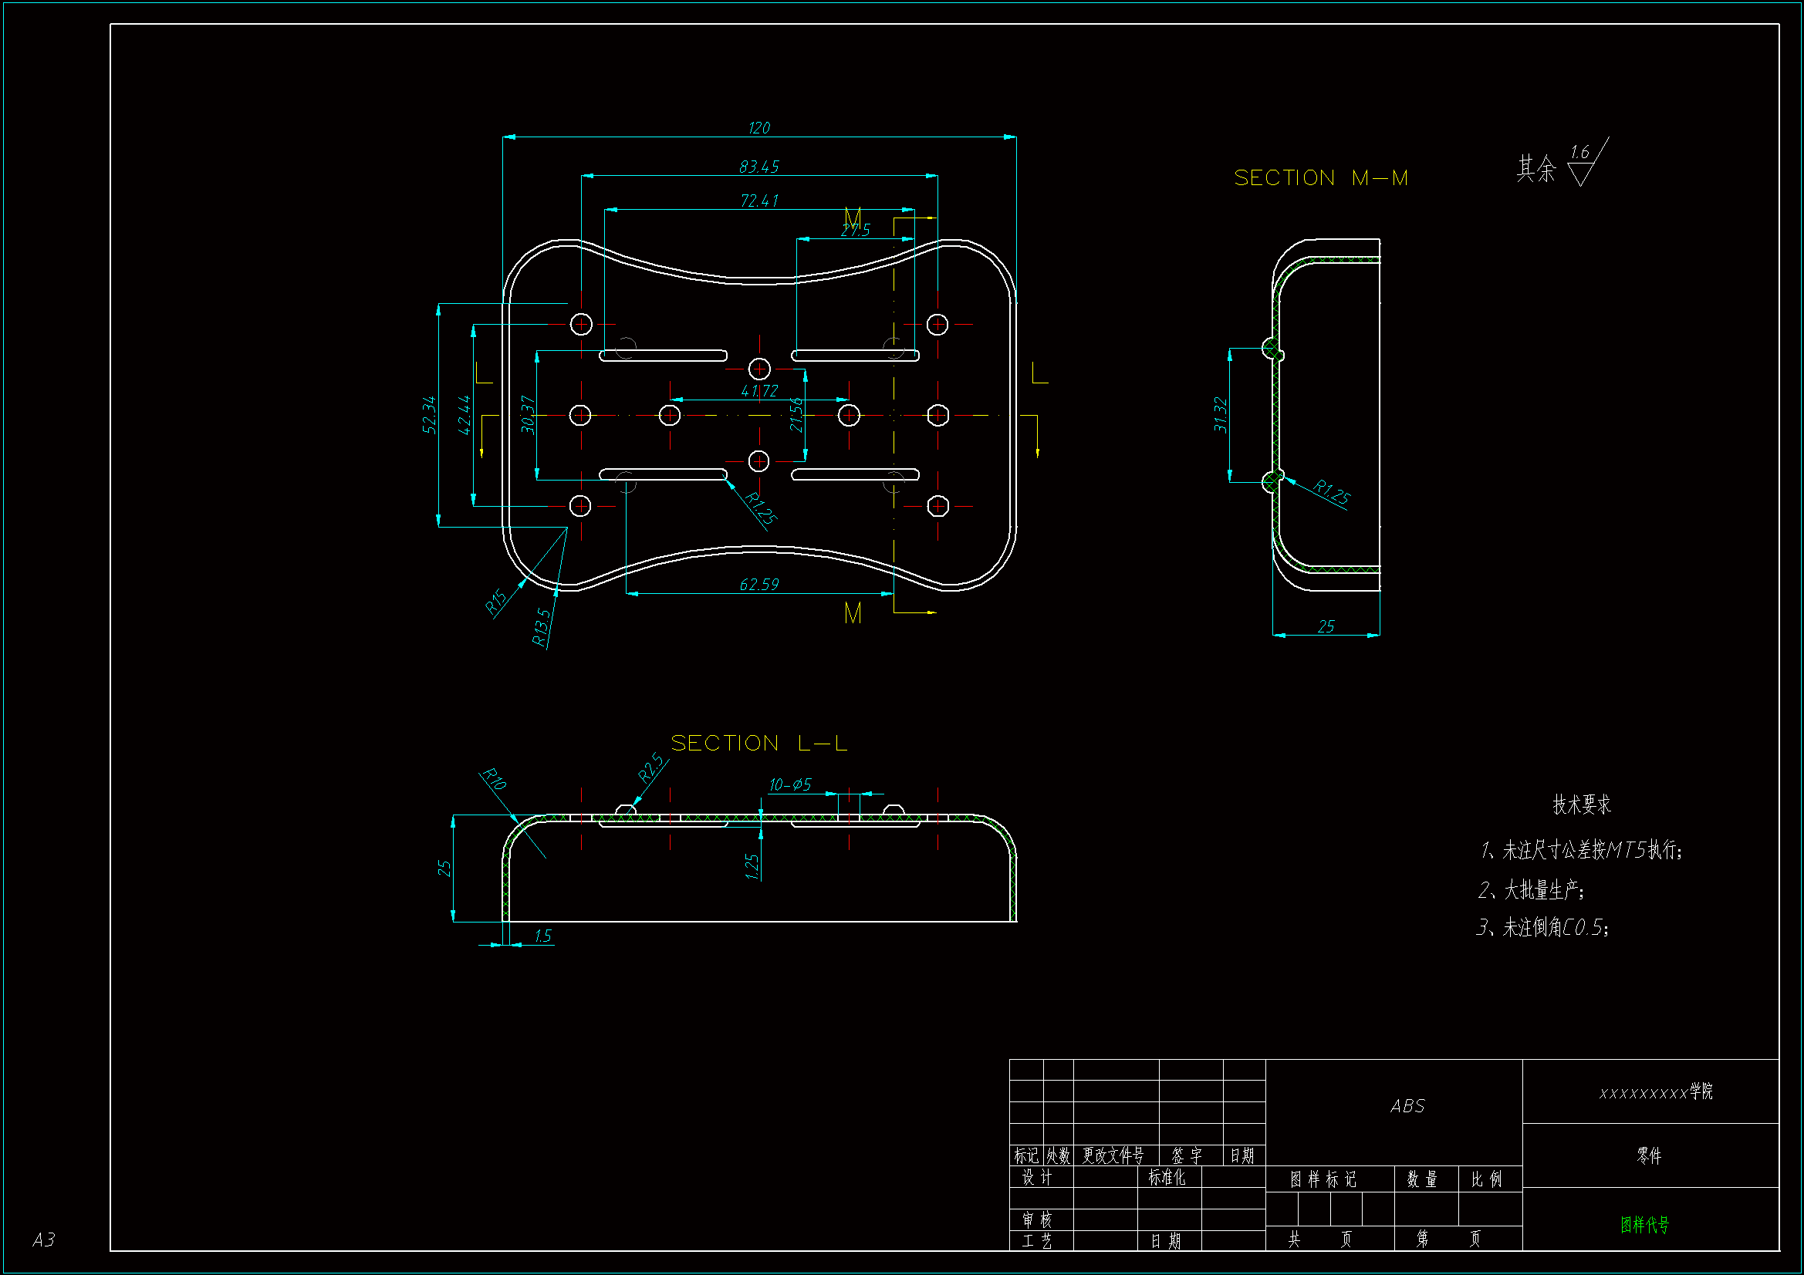Screen dimensions: 1804x1275
Task: Select the 技术要求 heading text
Action: click(1581, 804)
